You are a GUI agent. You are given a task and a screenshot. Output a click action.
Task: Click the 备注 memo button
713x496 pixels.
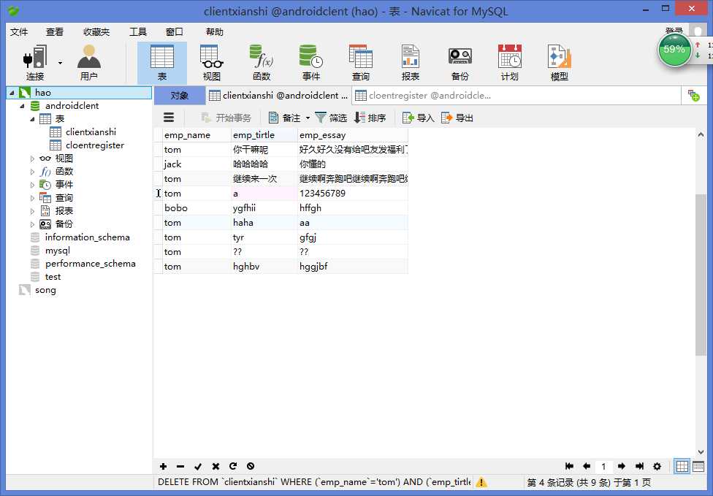click(285, 118)
